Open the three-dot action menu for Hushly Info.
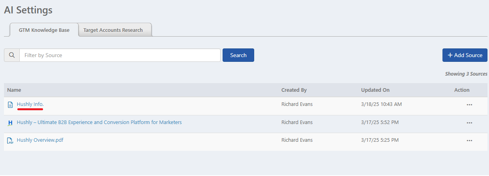 coord(469,105)
